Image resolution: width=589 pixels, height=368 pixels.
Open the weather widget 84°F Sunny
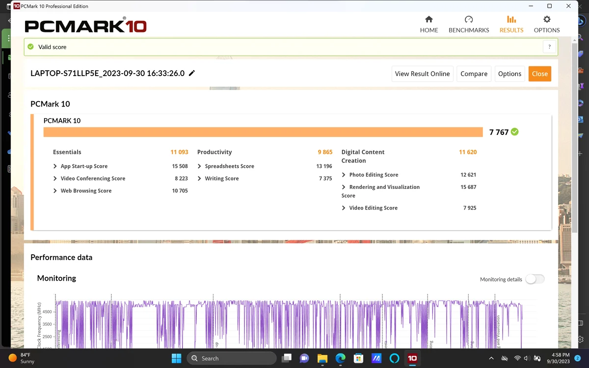22,358
